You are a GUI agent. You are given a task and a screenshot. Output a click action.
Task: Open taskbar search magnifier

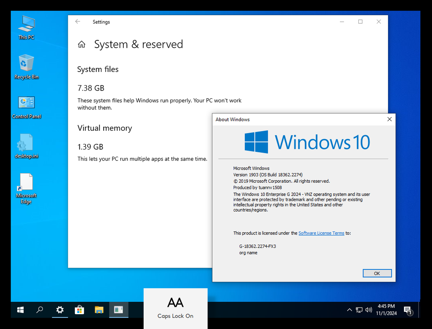point(39,310)
